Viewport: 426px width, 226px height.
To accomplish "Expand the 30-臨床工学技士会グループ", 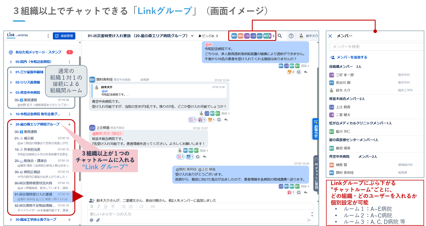I will (11, 220).
